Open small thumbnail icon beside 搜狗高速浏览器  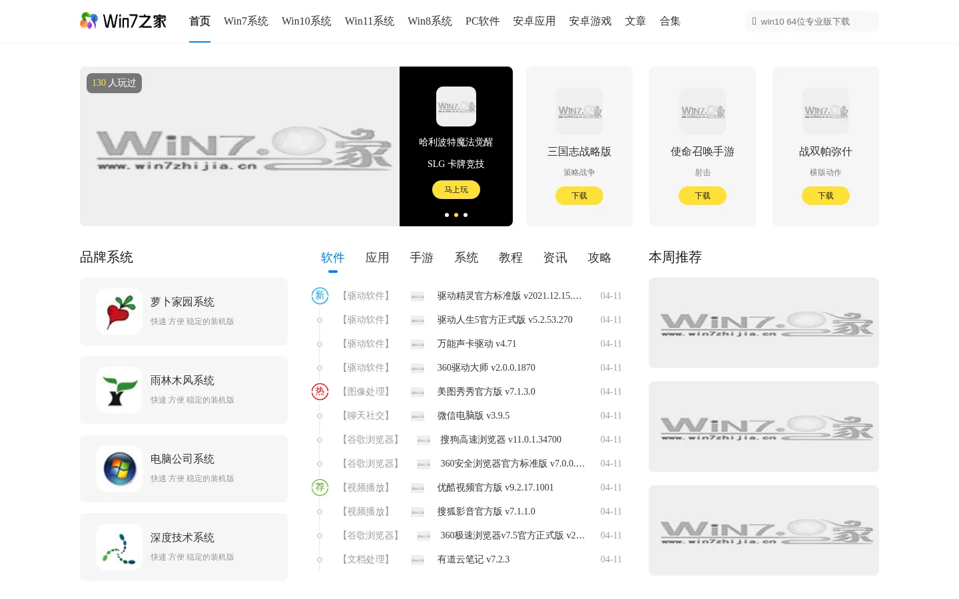coord(424,440)
